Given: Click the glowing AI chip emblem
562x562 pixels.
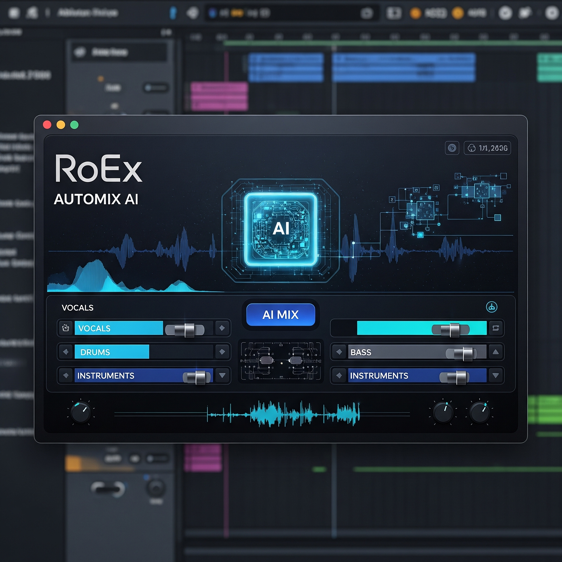Looking at the screenshot, I should tap(281, 229).
